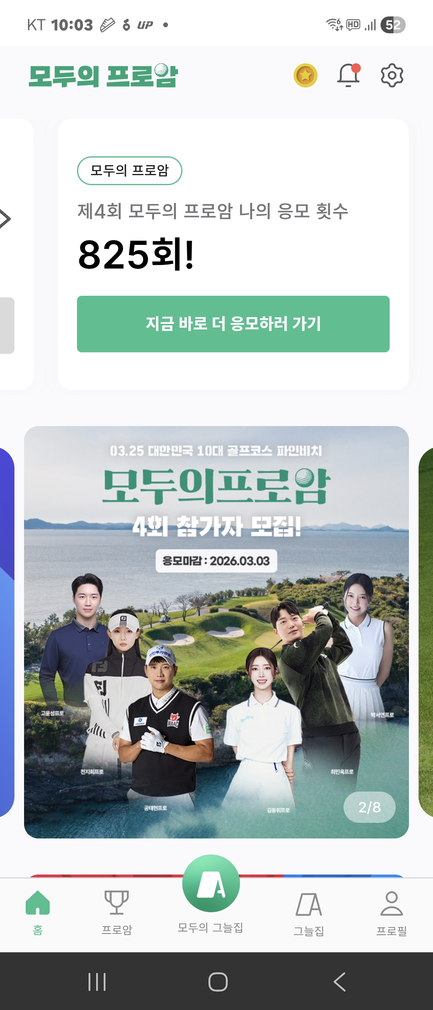
Task: Open the 프로암 trophy tab
Action: point(117,903)
